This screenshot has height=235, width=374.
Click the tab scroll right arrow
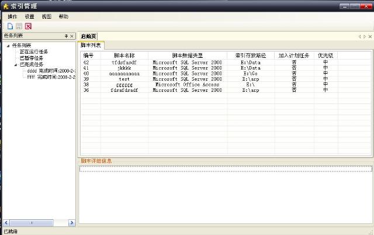pos(365,36)
